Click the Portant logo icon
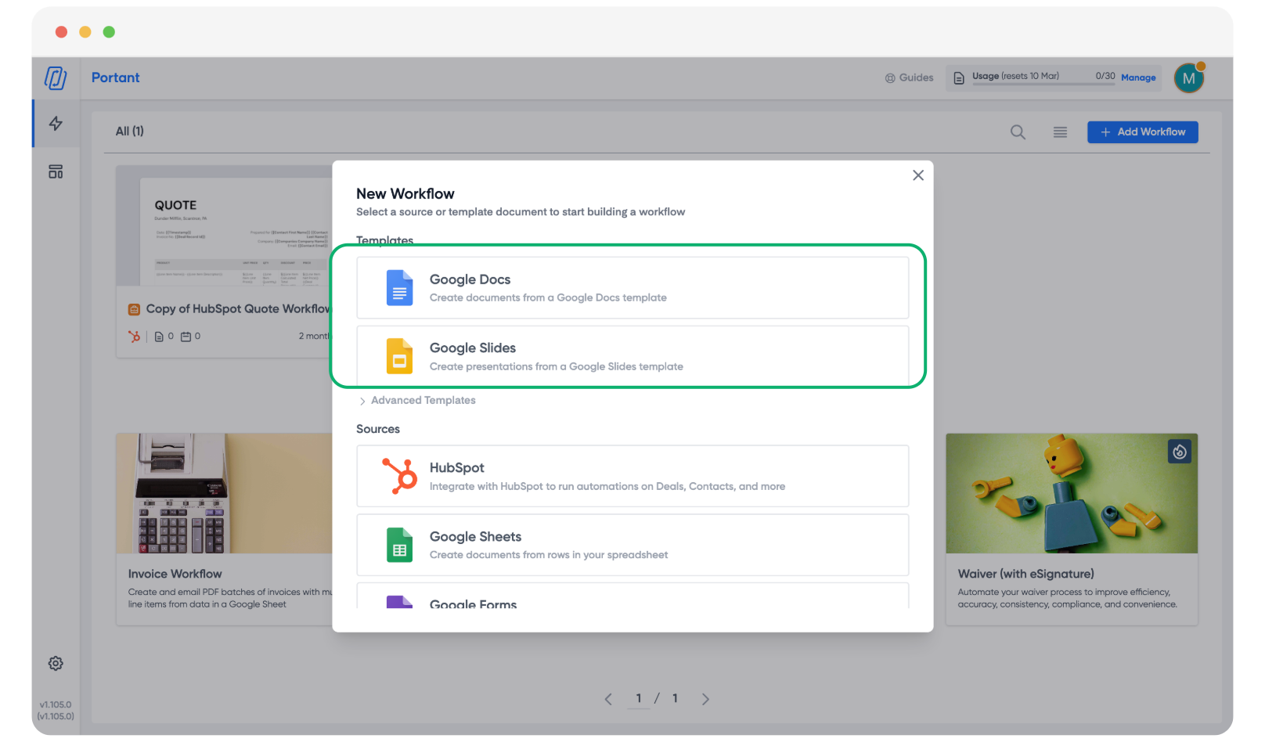This screenshot has width=1265, height=742. point(56,78)
